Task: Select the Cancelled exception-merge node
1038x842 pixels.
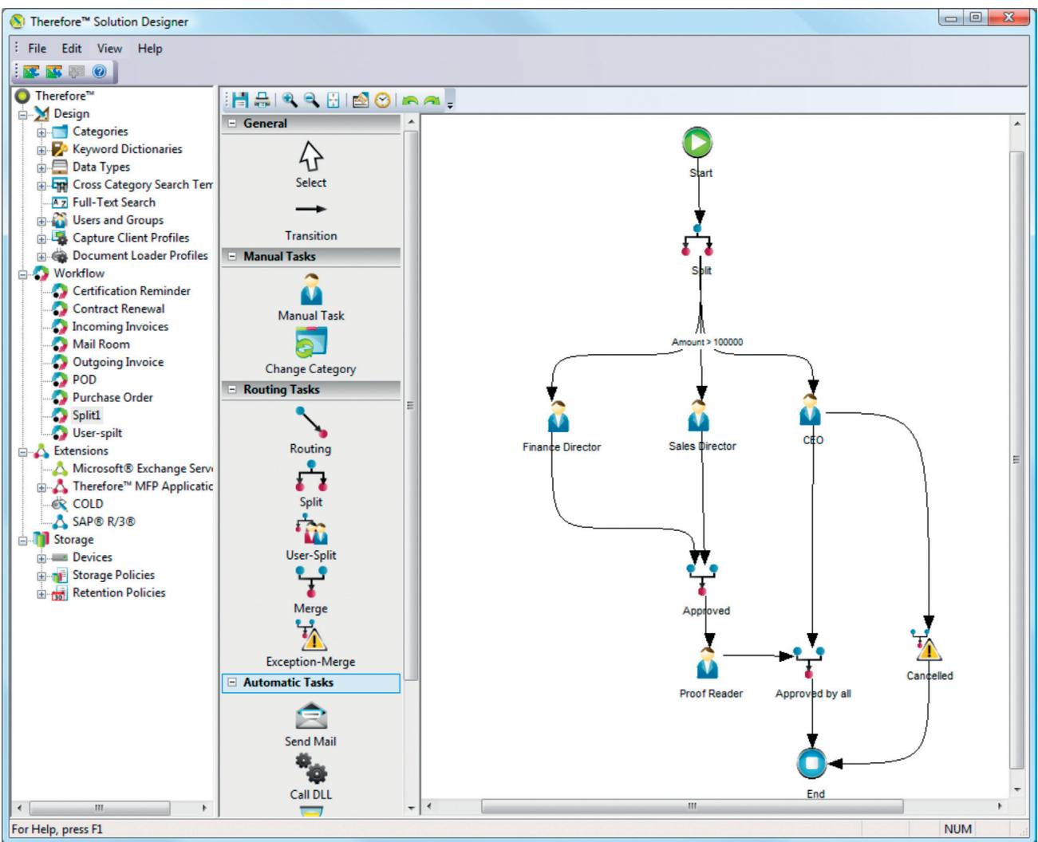Action: (x=927, y=646)
